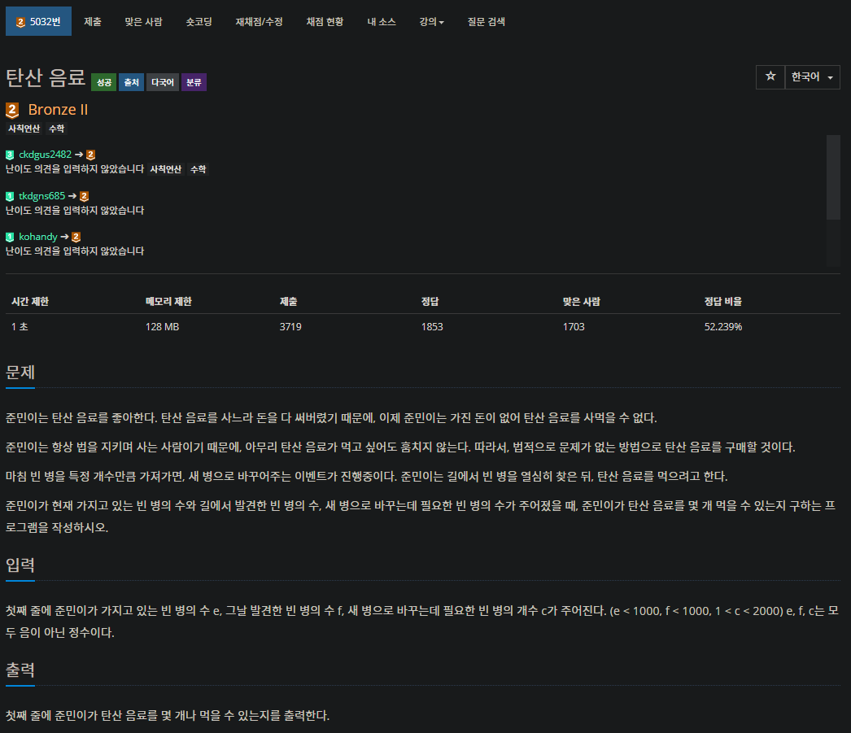The height and width of the screenshot is (733, 851).
Task: Click the 메모리 제한 column header
Action: (x=168, y=302)
